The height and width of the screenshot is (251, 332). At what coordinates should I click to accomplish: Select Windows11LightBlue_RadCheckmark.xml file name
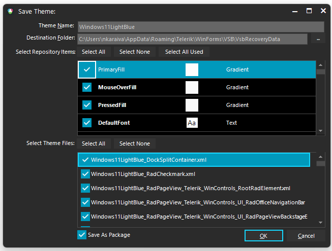coord(143,174)
